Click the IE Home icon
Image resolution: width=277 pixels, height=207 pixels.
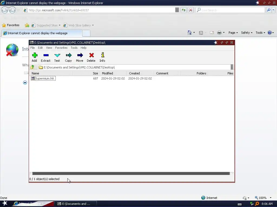(190, 33)
